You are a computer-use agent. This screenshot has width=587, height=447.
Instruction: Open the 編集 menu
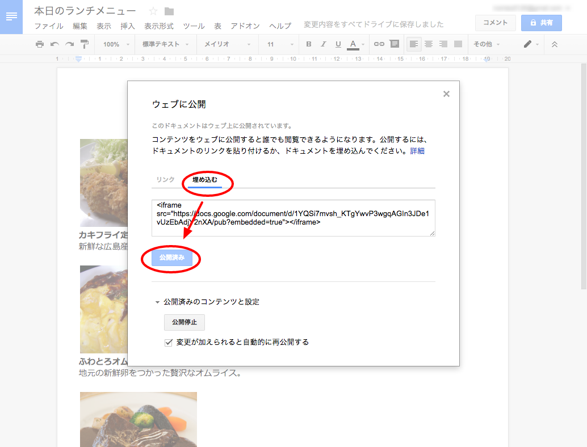79,26
